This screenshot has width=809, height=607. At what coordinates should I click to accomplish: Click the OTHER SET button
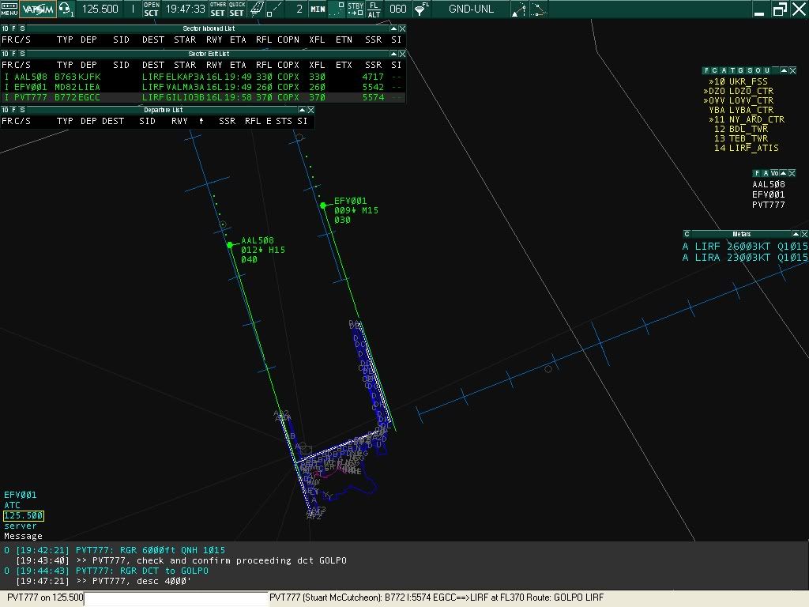218,9
